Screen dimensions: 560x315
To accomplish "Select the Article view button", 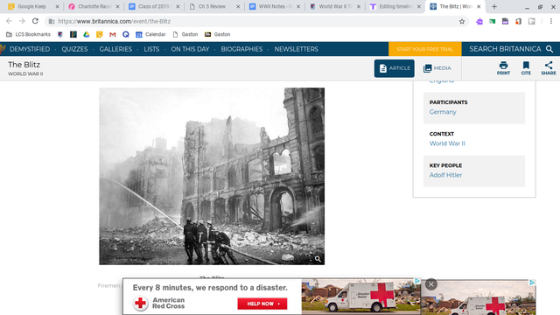I will (395, 68).
